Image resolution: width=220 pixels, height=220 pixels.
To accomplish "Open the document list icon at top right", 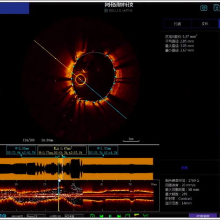I will 216,8.
